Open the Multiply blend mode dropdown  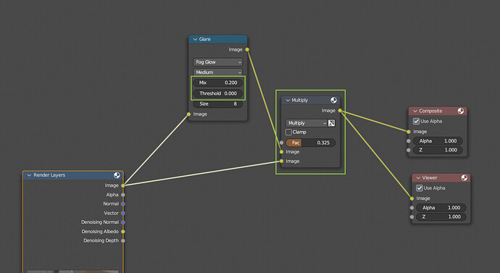click(x=307, y=123)
